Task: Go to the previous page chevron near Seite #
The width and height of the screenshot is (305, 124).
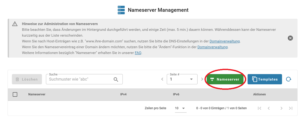Action: 162,79
